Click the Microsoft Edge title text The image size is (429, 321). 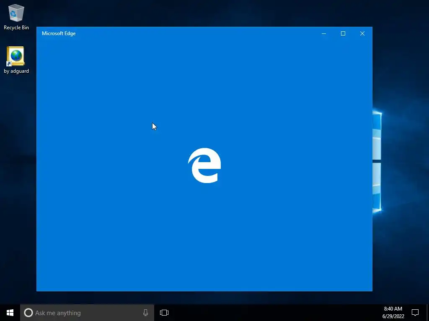click(59, 33)
